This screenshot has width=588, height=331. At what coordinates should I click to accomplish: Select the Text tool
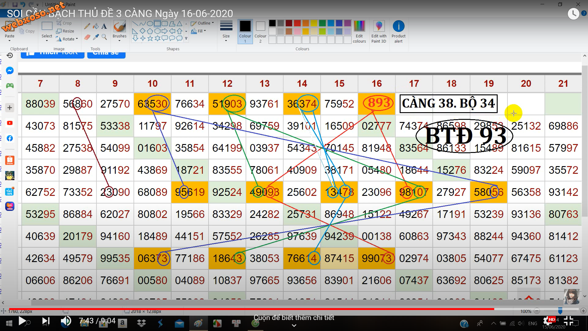point(104,26)
